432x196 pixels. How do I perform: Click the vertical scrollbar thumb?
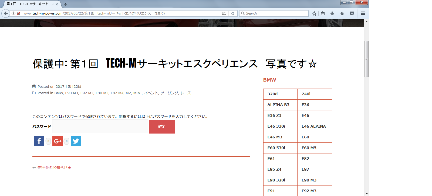[366, 59]
